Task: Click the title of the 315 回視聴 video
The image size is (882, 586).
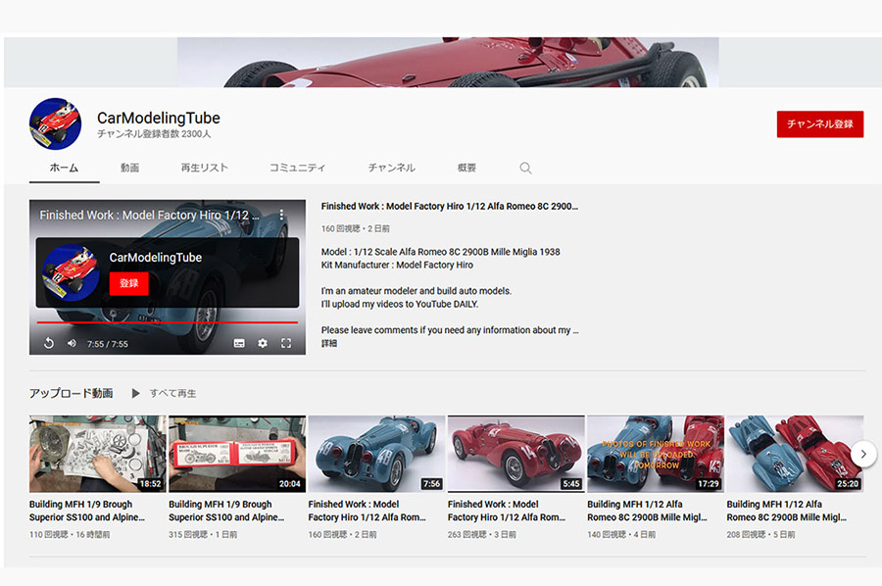Action: pyautogui.click(x=226, y=511)
